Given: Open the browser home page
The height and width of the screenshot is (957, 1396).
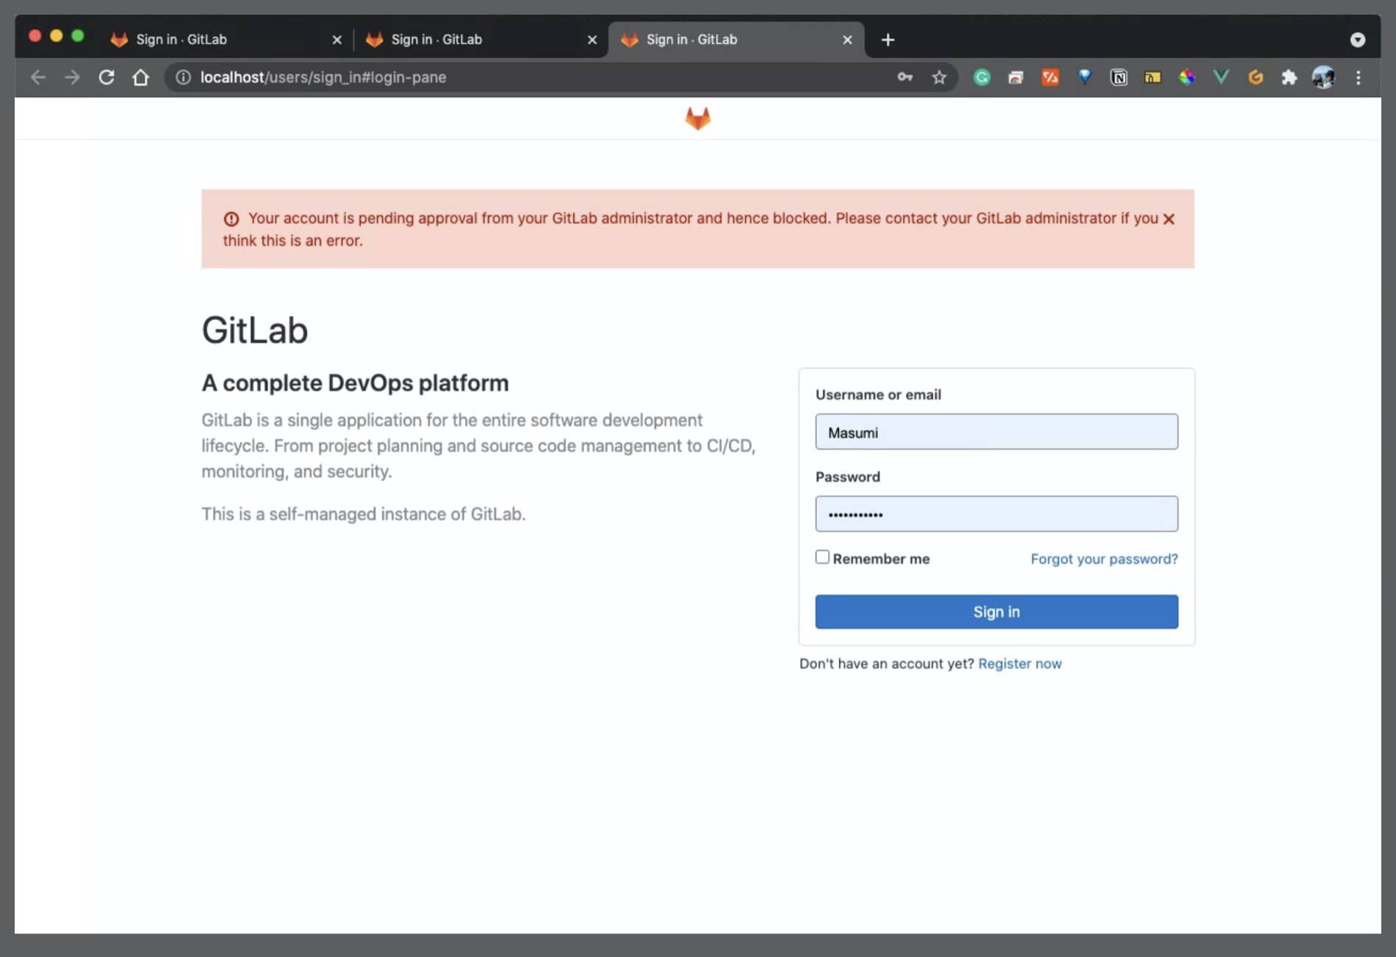Looking at the screenshot, I should pyautogui.click(x=140, y=77).
